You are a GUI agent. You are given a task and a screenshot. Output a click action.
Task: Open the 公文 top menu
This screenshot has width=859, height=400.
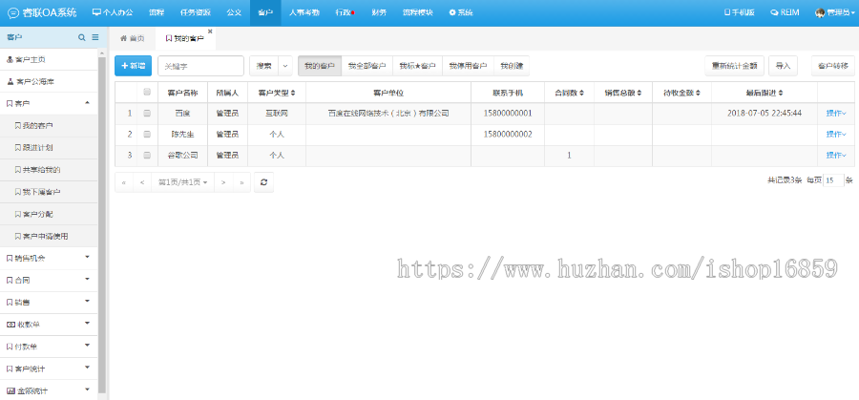tap(234, 12)
